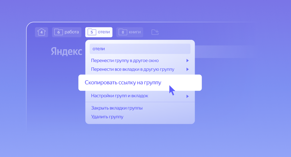Expand arrow next to Настройки групп и вкладок
Image resolution: width=291 pixels, height=157 pixels.
point(187,96)
